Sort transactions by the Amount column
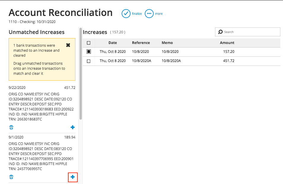This screenshot has height=184, width=283. click(227, 43)
